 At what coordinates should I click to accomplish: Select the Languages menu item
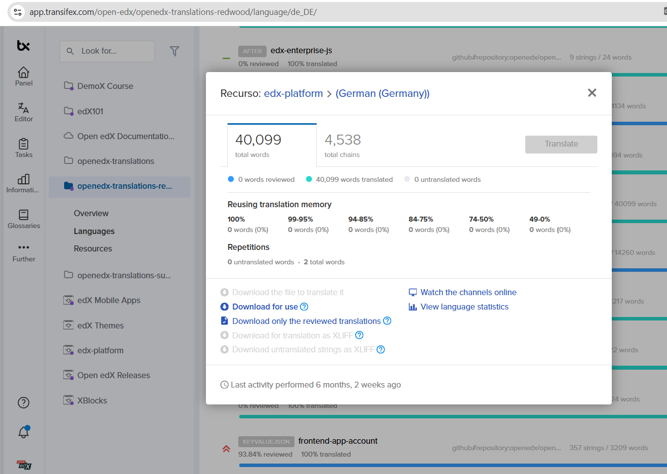94,231
